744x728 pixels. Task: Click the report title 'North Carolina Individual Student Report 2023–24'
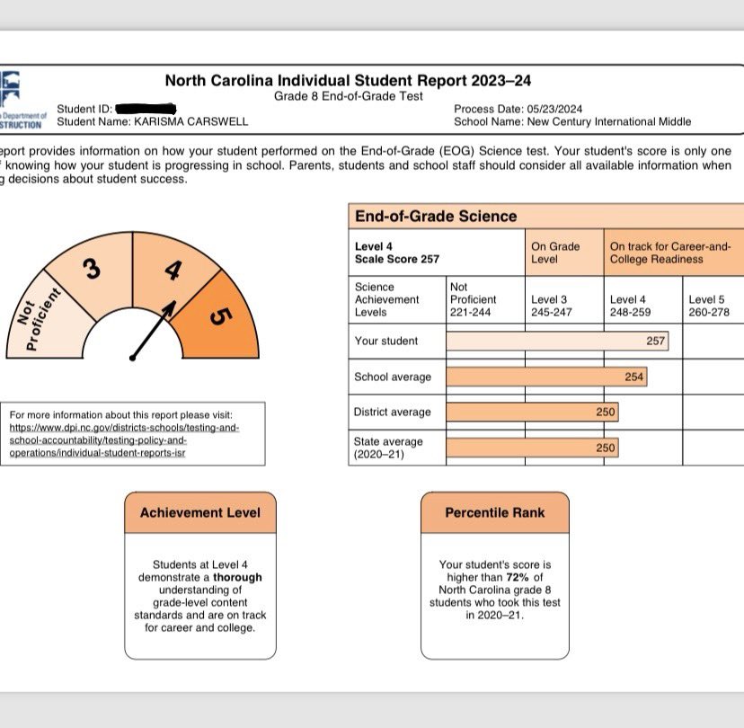[x=348, y=80]
